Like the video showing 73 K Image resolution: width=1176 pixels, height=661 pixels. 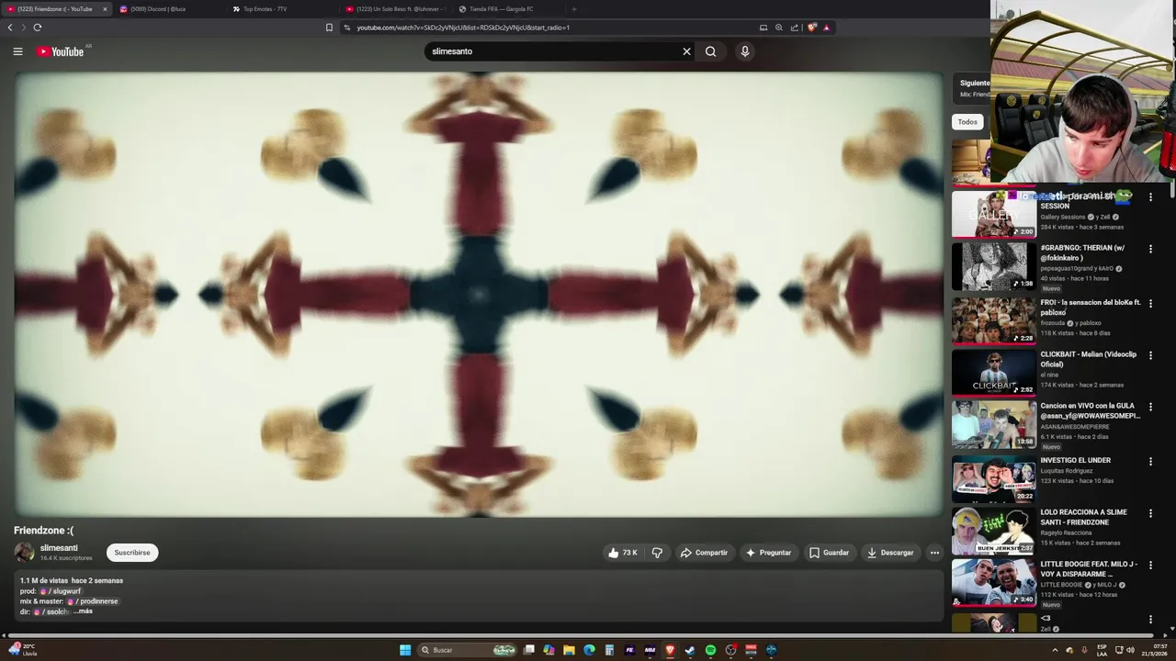click(x=622, y=553)
